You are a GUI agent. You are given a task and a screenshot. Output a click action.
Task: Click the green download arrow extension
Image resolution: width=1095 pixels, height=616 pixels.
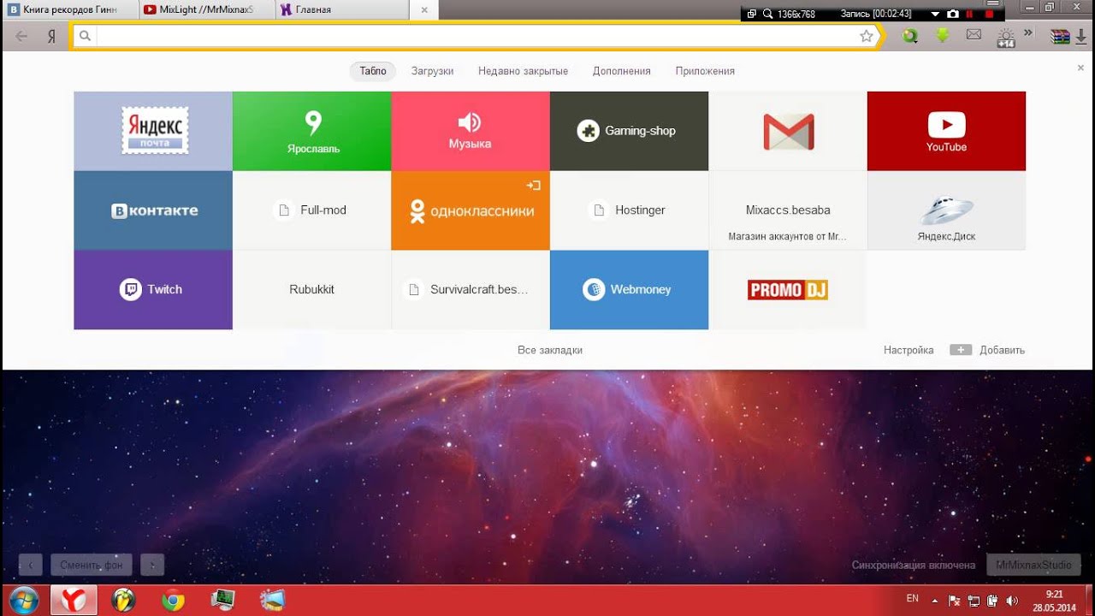pos(942,36)
